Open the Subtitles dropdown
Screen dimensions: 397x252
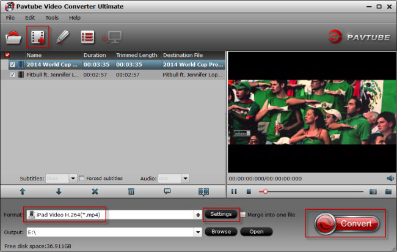coord(73,179)
